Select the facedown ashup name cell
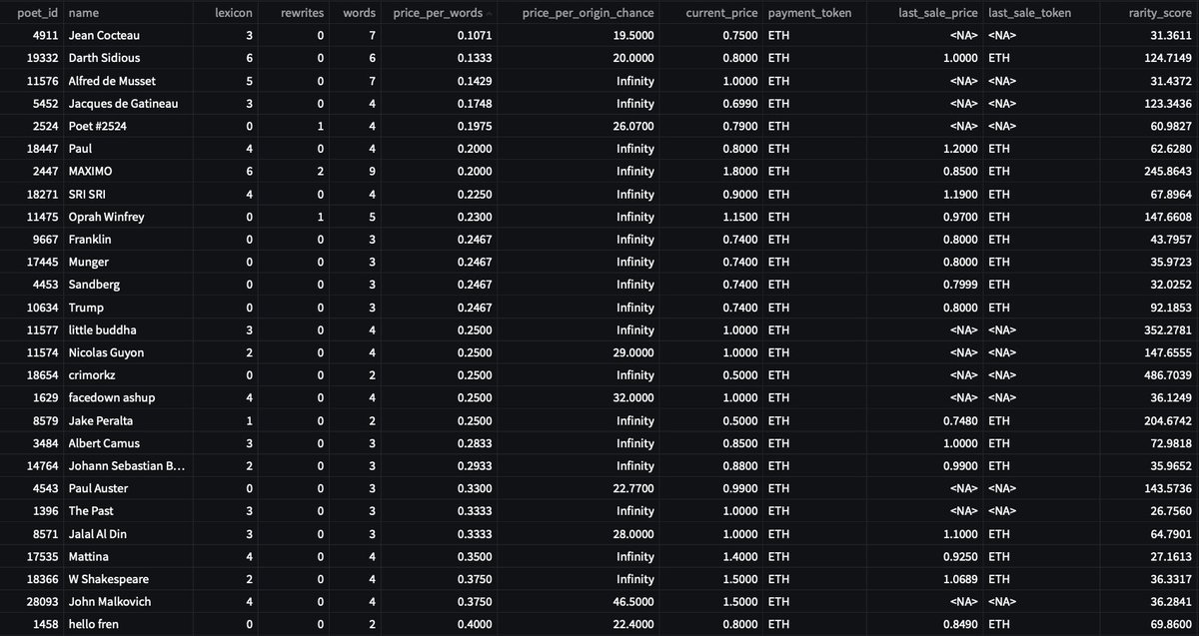This screenshot has height=636, width=1199. click(111, 398)
